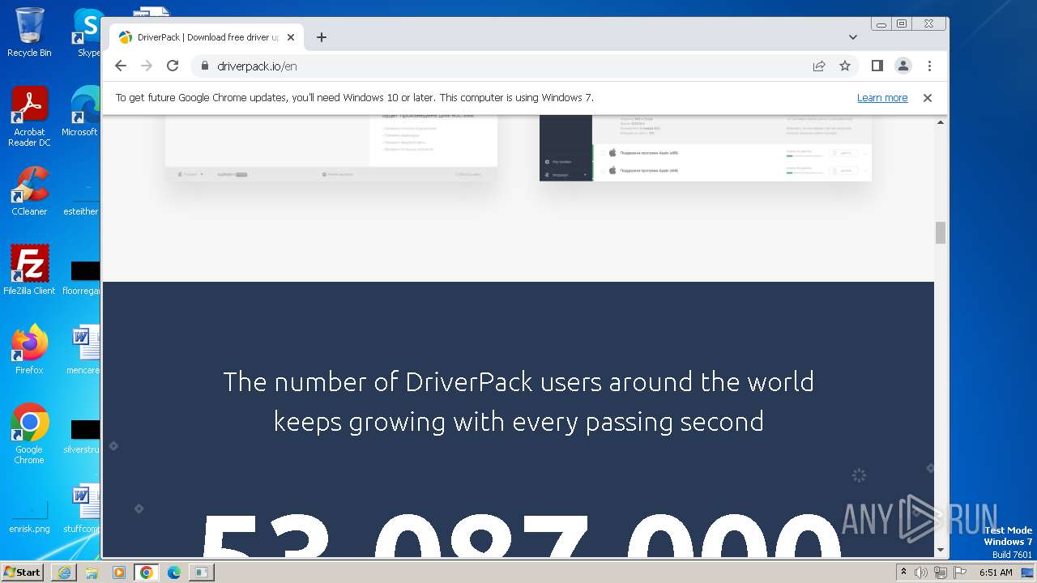The height and width of the screenshot is (583, 1037).
Task: Click the Learn more link
Action: click(881, 98)
